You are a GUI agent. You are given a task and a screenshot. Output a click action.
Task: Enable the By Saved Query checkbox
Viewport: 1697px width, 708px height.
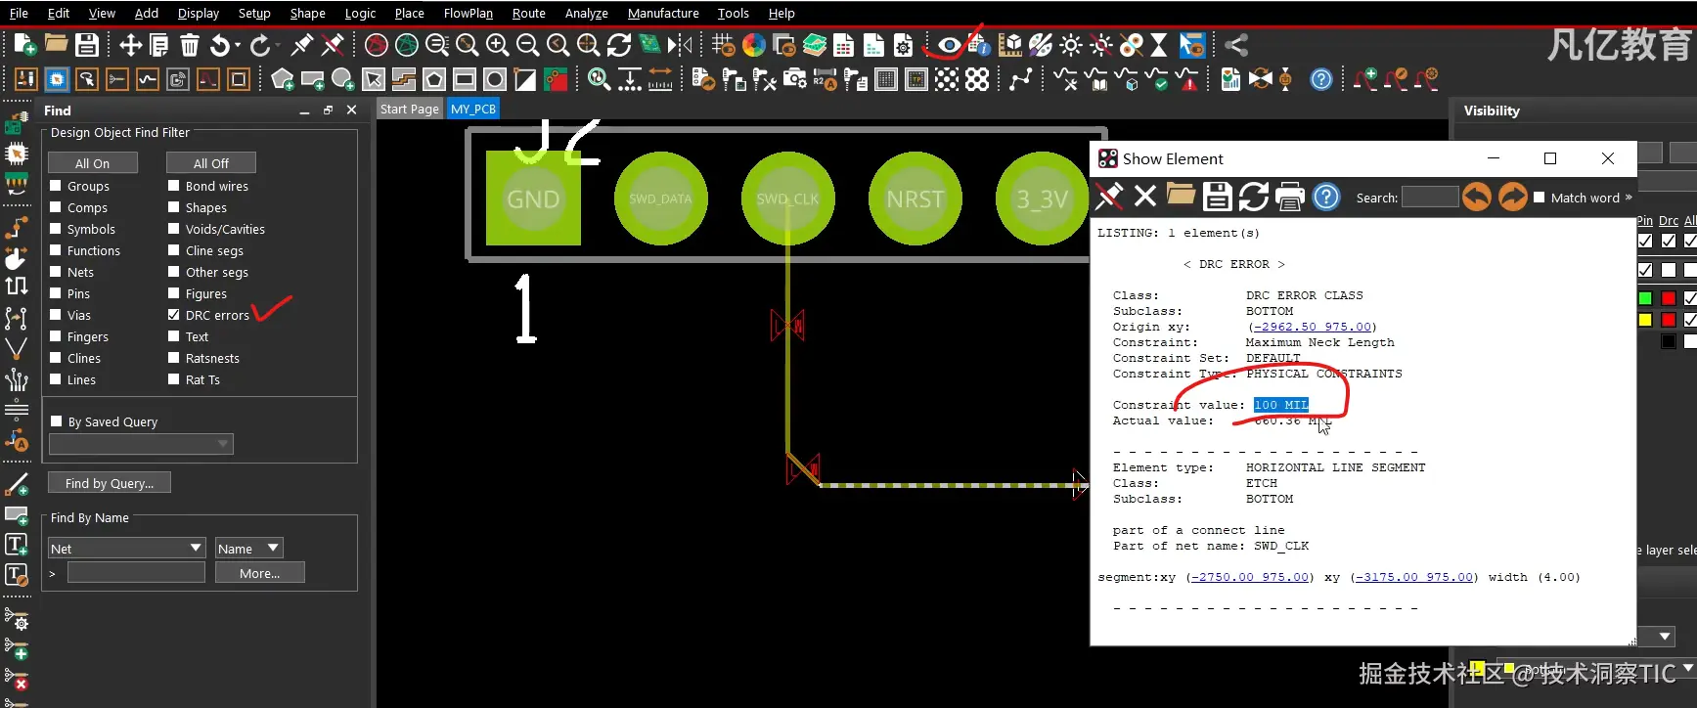click(56, 421)
